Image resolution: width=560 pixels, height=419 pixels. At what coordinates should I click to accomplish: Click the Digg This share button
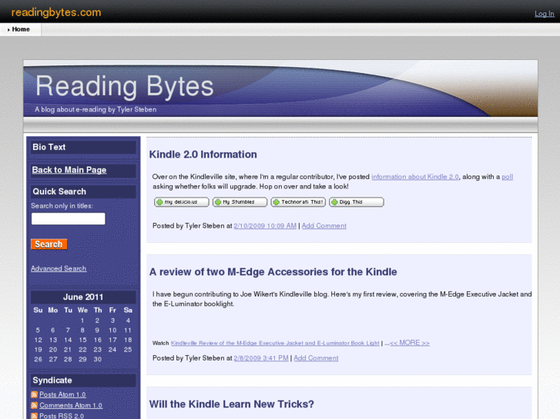(x=357, y=202)
